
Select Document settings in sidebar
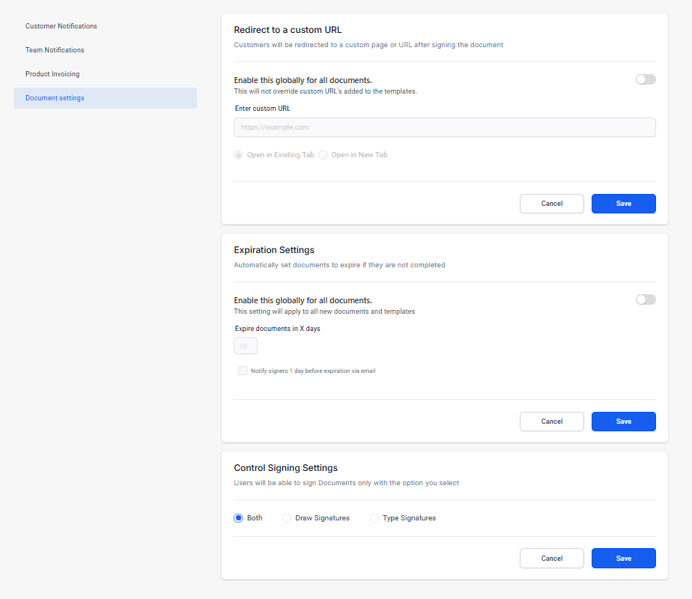[x=55, y=98]
